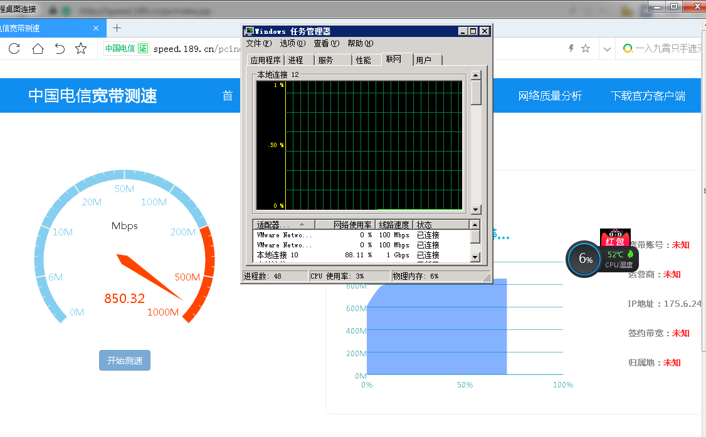The width and height of the screenshot is (706, 437).
Task: Click the 850.32 speed reading
Action: click(125, 299)
